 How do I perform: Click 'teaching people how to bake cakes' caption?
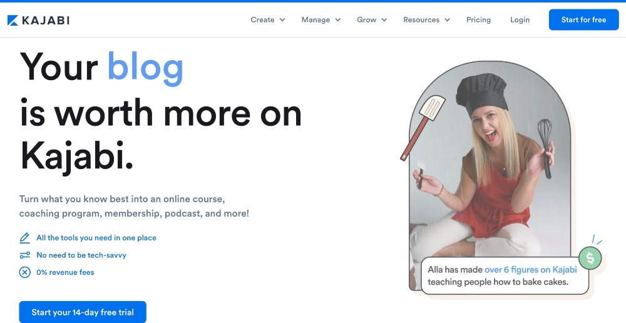[x=498, y=282]
